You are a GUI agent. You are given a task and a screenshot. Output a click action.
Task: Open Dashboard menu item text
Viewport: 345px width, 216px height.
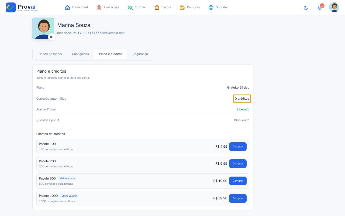(x=80, y=8)
